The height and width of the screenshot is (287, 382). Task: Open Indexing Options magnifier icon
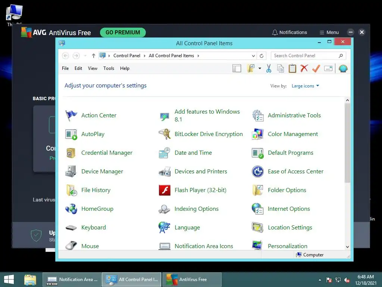point(165,209)
